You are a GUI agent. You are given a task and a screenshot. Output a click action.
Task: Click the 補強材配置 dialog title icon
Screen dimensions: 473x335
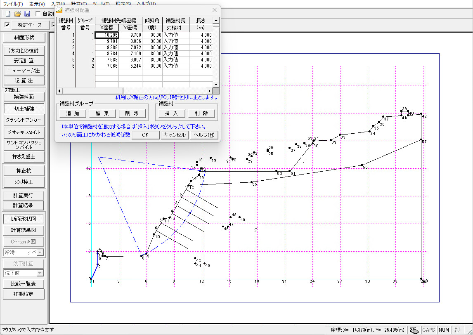coord(59,10)
